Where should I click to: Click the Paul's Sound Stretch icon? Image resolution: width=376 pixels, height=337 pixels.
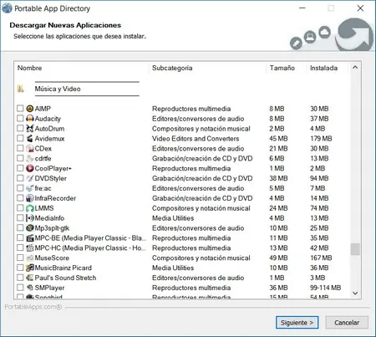coord(30,278)
